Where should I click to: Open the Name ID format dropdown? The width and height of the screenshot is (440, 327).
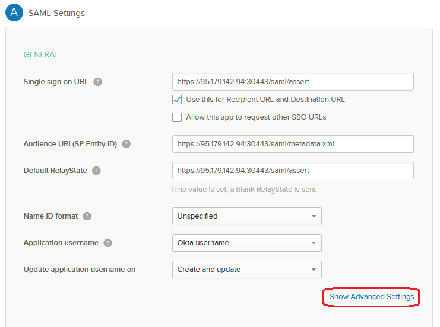pos(247,216)
